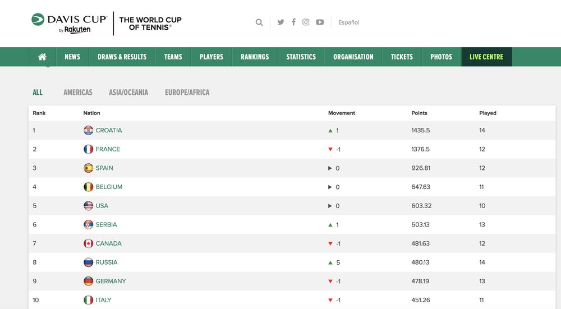Open the Serbia nation link

106,224
